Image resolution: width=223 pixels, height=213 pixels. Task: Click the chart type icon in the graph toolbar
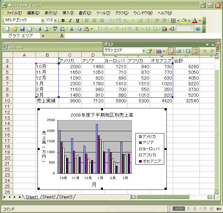(159, 51)
